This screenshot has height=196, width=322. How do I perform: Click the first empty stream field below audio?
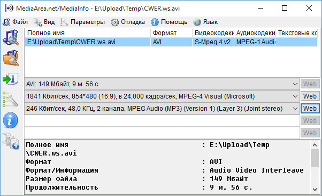[162, 121]
